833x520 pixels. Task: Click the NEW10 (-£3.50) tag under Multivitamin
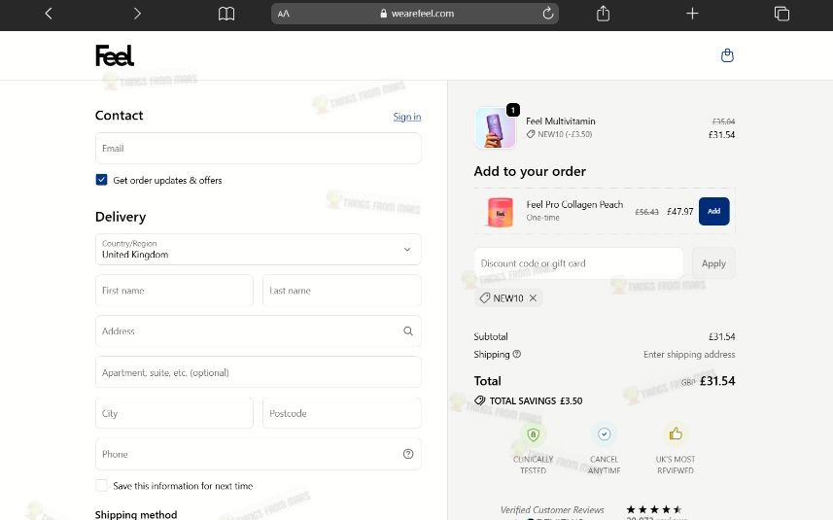(559, 134)
